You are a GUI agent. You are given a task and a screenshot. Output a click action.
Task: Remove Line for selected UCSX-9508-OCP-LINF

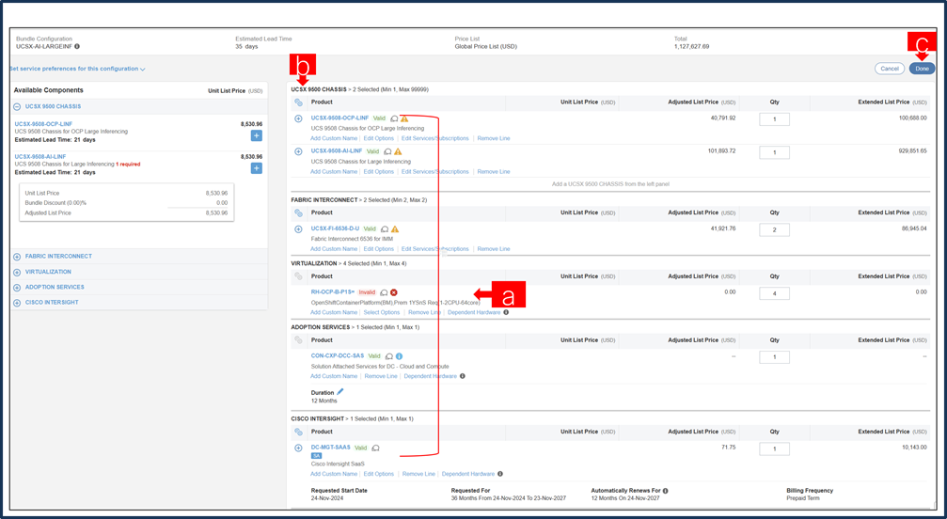pos(494,138)
